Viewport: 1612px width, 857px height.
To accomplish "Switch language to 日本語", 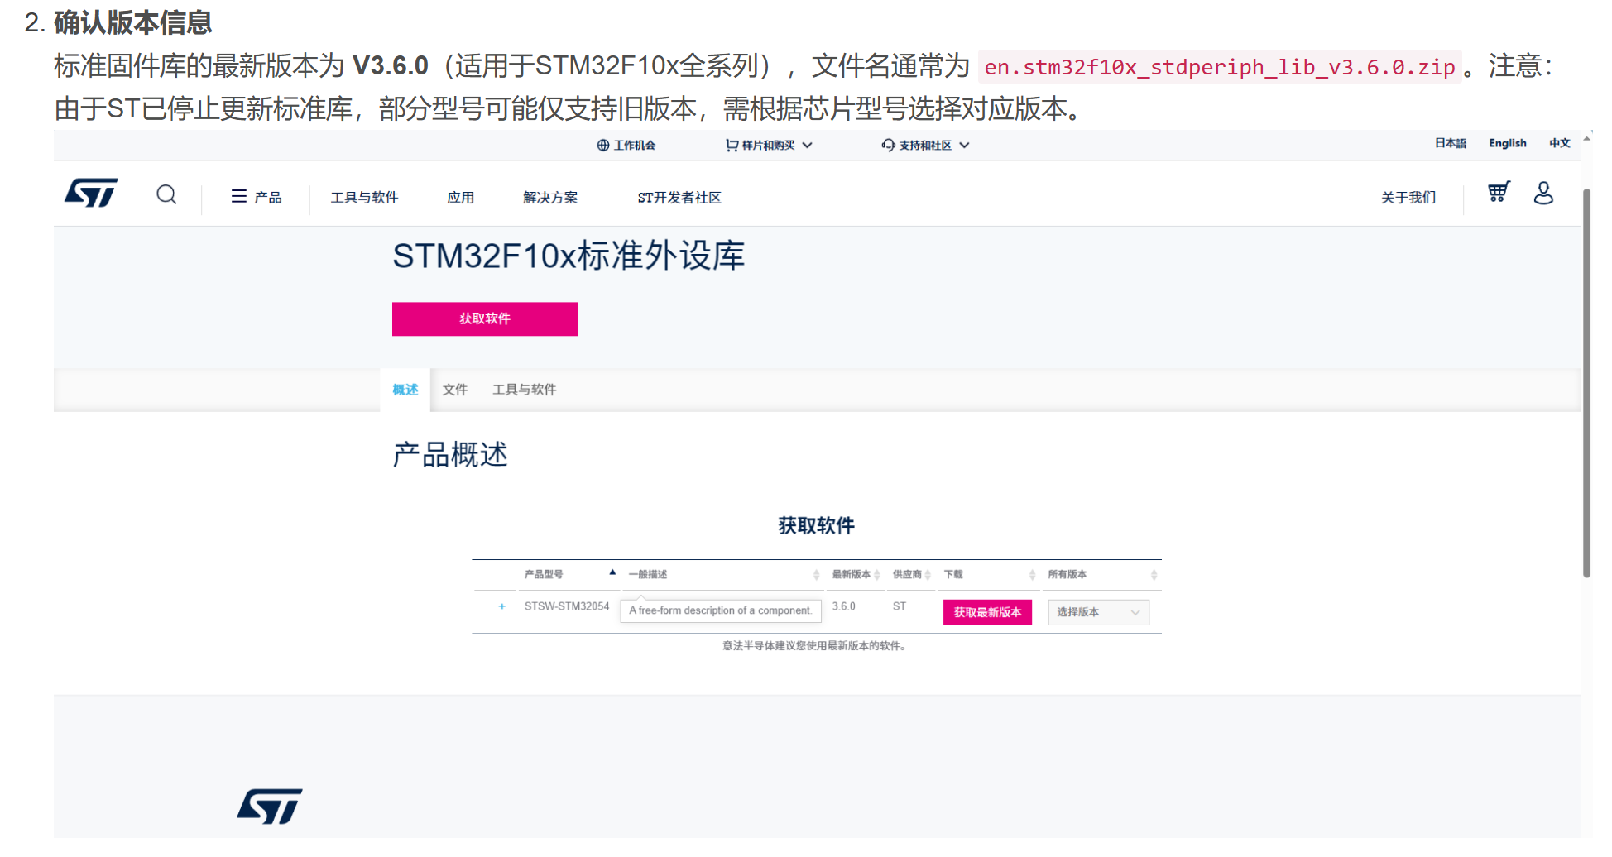I will coord(1450,143).
